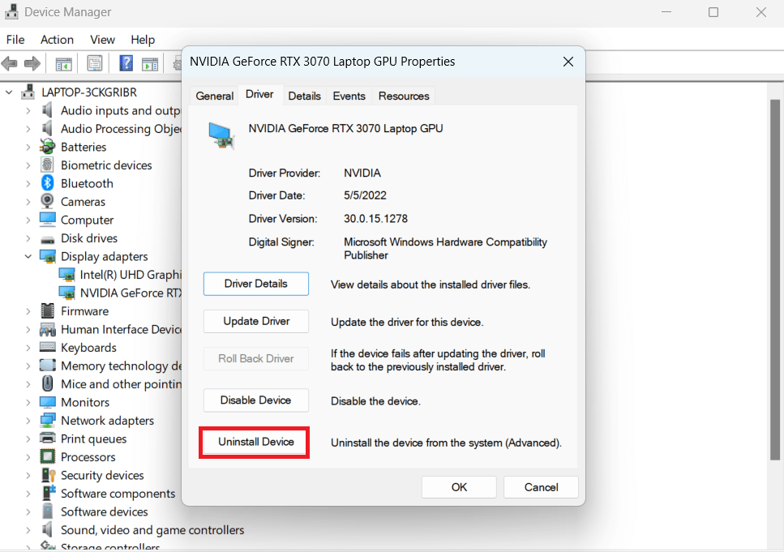
Task: Close the GPU Properties dialog
Action: [568, 62]
